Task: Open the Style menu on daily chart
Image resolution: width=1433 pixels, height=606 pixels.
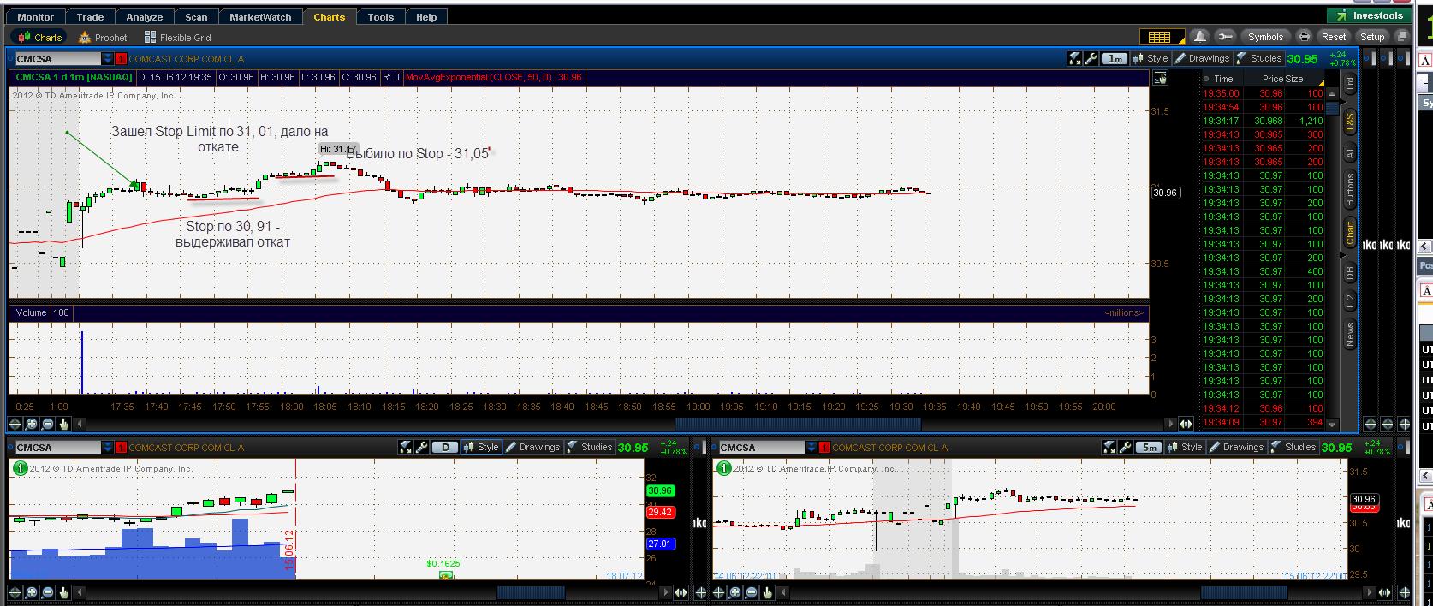Action: click(x=481, y=447)
